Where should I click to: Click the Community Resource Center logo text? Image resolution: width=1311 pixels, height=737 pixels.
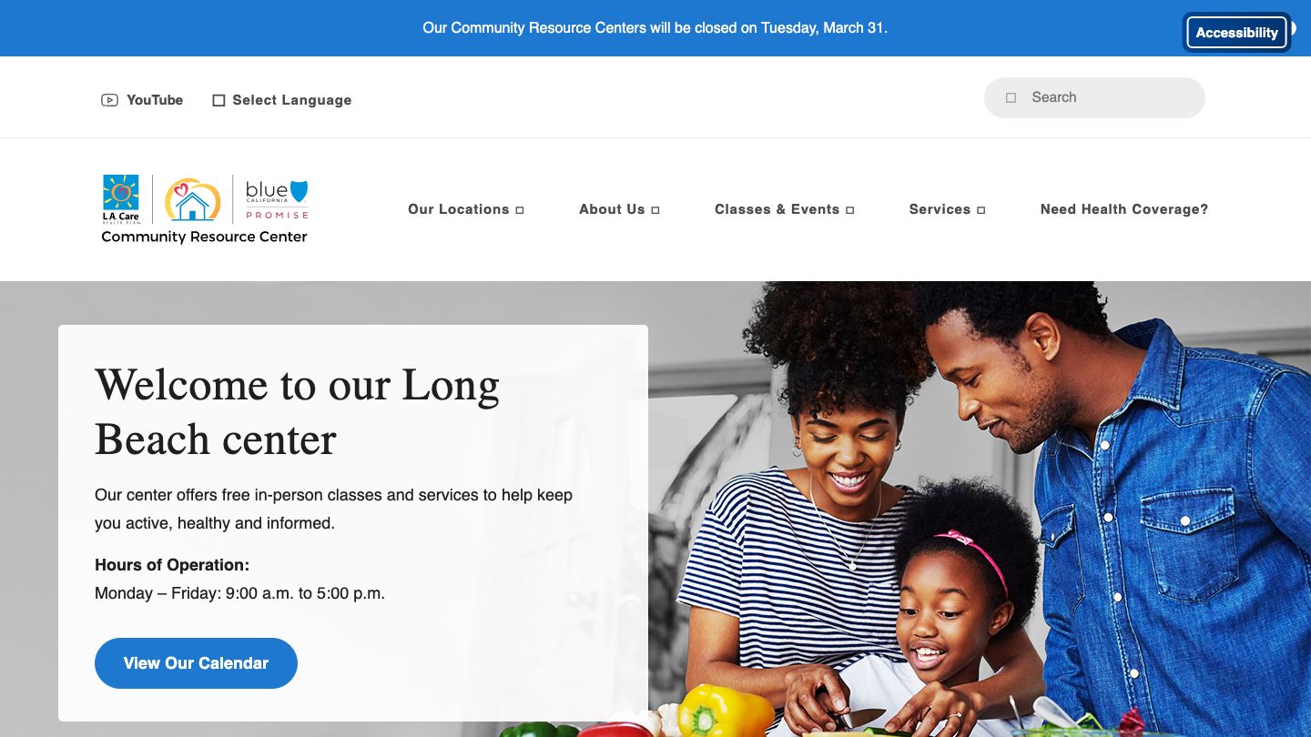(204, 237)
